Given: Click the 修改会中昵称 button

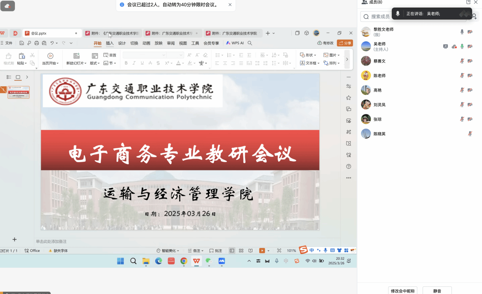Looking at the screenshot, I should [402, 291].
